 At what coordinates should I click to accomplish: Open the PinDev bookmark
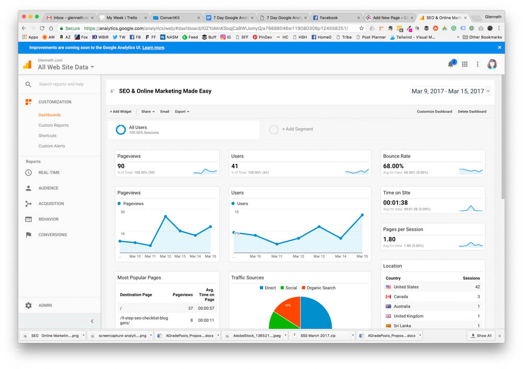[262, 37]
